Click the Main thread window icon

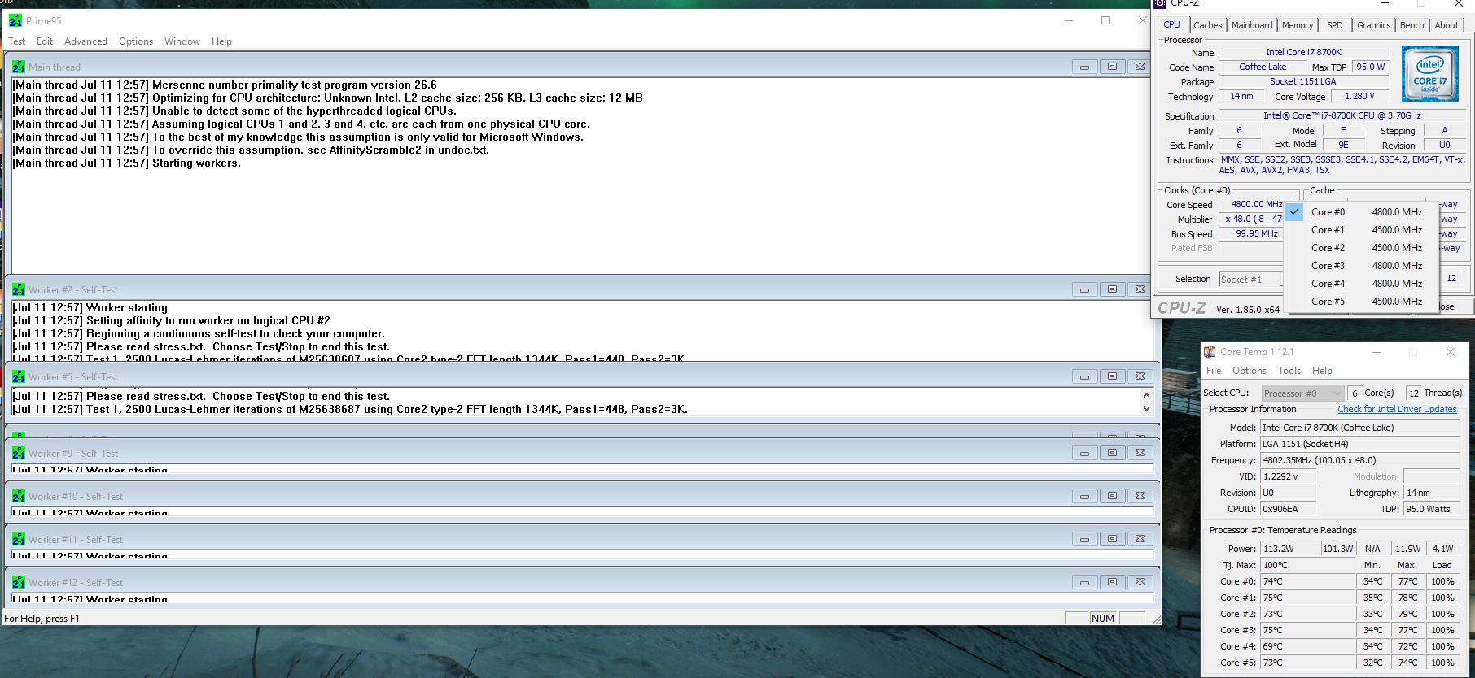click(19, 67)
